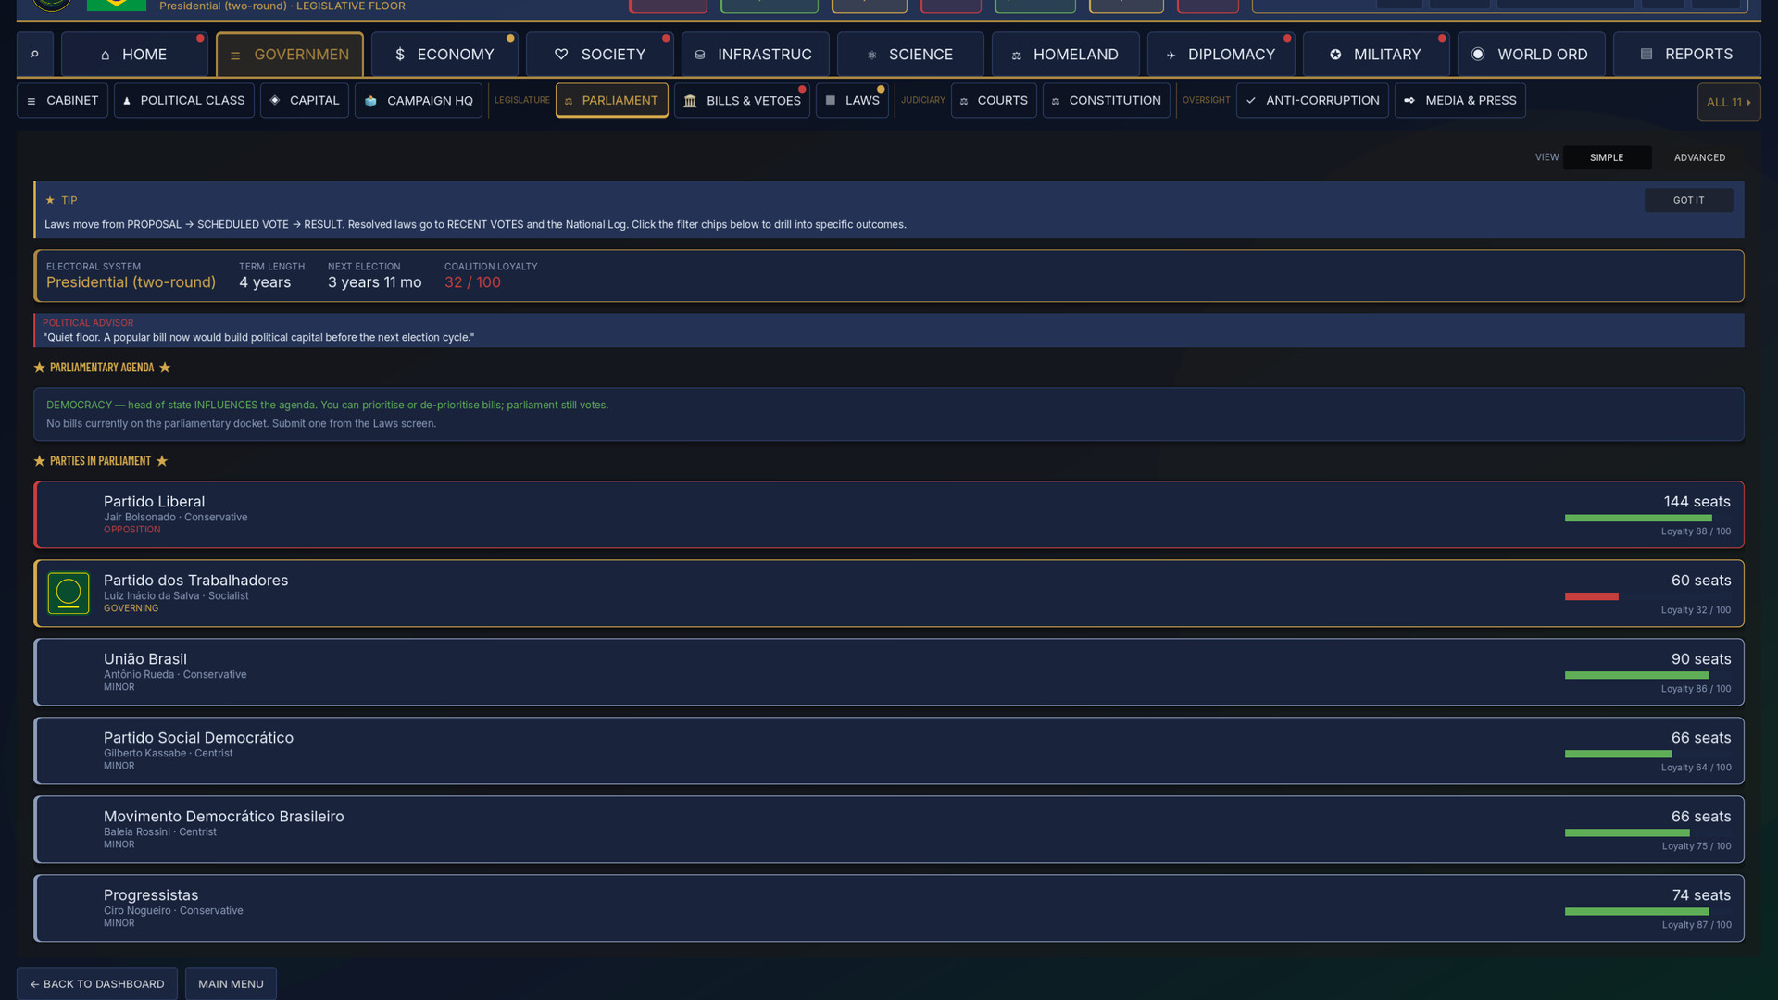Viewport: 1778px width, 1000px height.
Task: Click Back to Dashboard button
Action: click(x=97, y=983)
